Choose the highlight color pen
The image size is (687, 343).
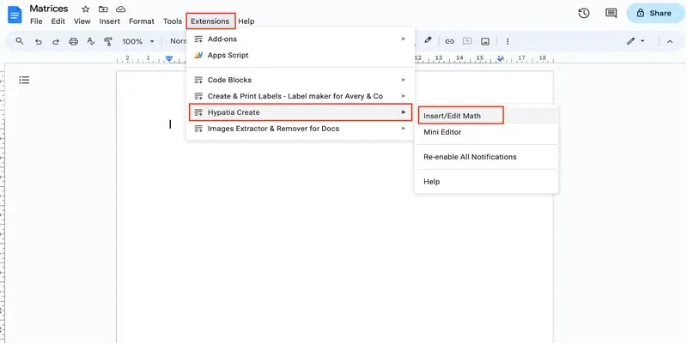click(428, 39)
